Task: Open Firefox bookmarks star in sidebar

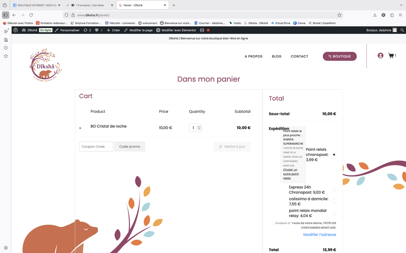Action: click(x=6, y=56)
